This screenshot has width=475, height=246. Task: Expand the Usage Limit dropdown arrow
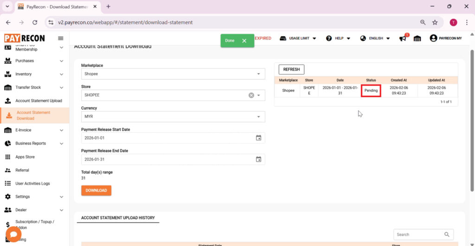click(x=314, y=38)
